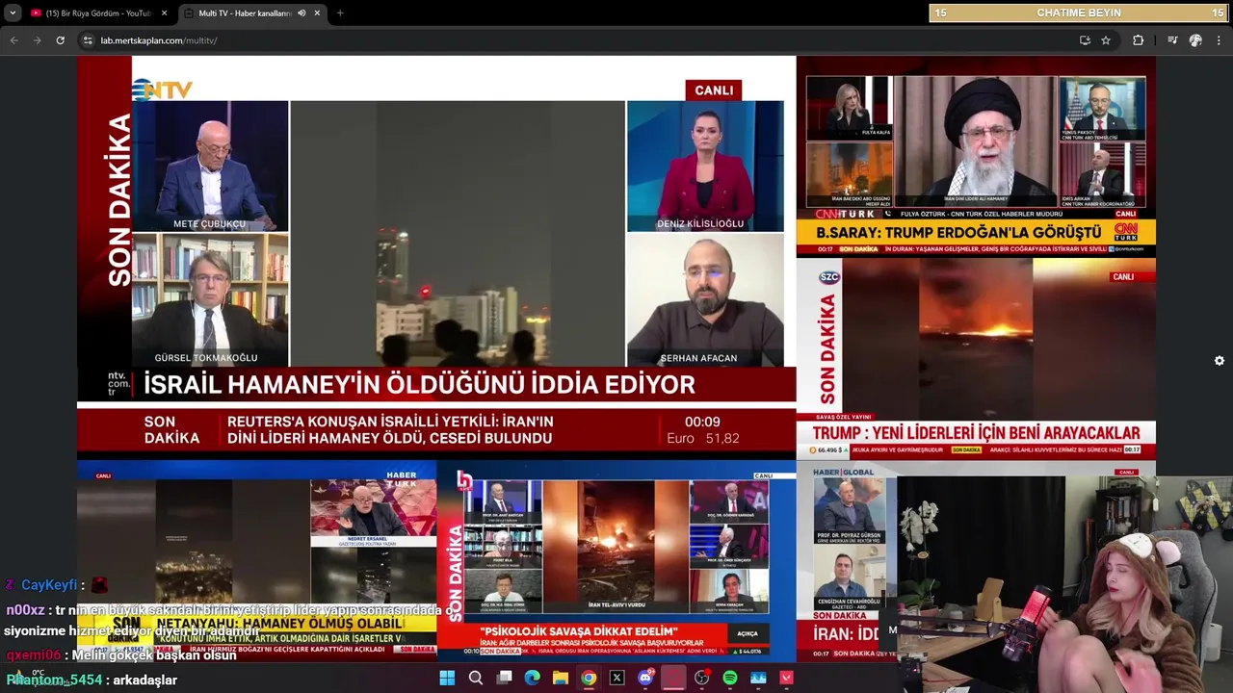The width and height of the screenshot is (1233, 693).
Task: Install the page as app icon
Action: coord(1085,40)
